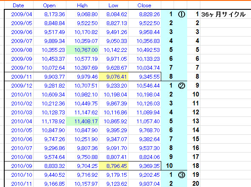Select the Open column header
This screenshot has height=187, width=251.
point(49,6)
